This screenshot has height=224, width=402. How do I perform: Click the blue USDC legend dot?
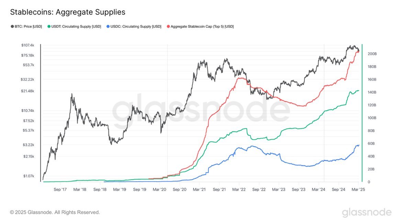[x=108, y=26]
